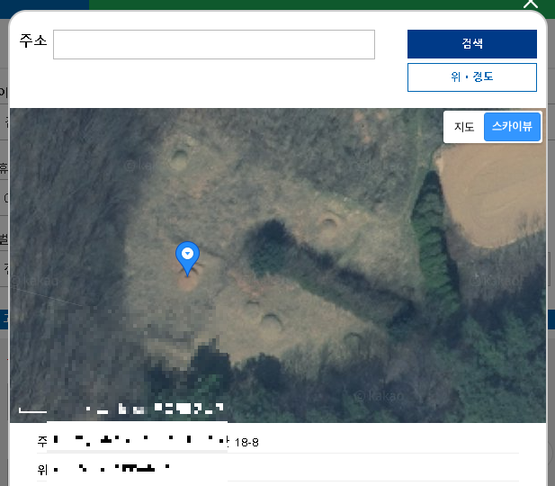Close the map popup with X

[530, 4]
